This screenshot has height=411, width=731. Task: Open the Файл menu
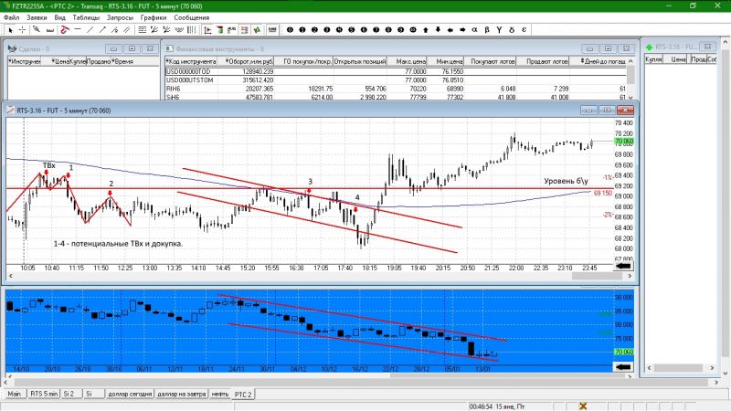12,17
